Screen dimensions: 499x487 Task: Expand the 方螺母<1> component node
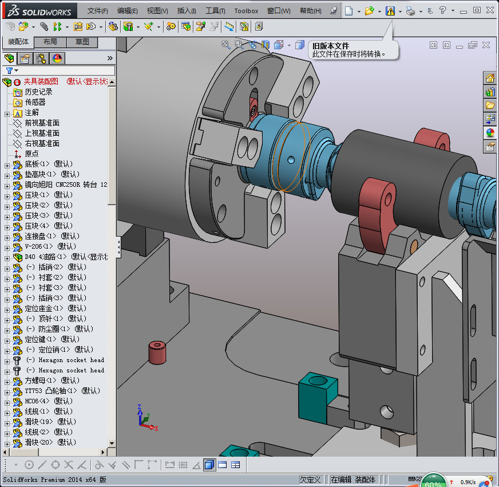tap(7, 382)
